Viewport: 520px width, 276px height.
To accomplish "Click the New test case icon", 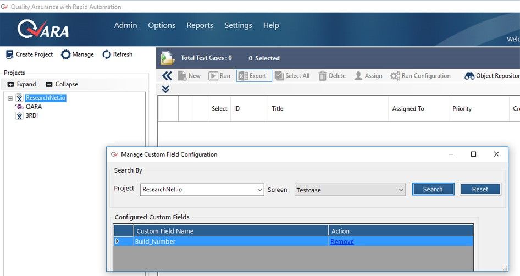I will click(x=182, y=76).
